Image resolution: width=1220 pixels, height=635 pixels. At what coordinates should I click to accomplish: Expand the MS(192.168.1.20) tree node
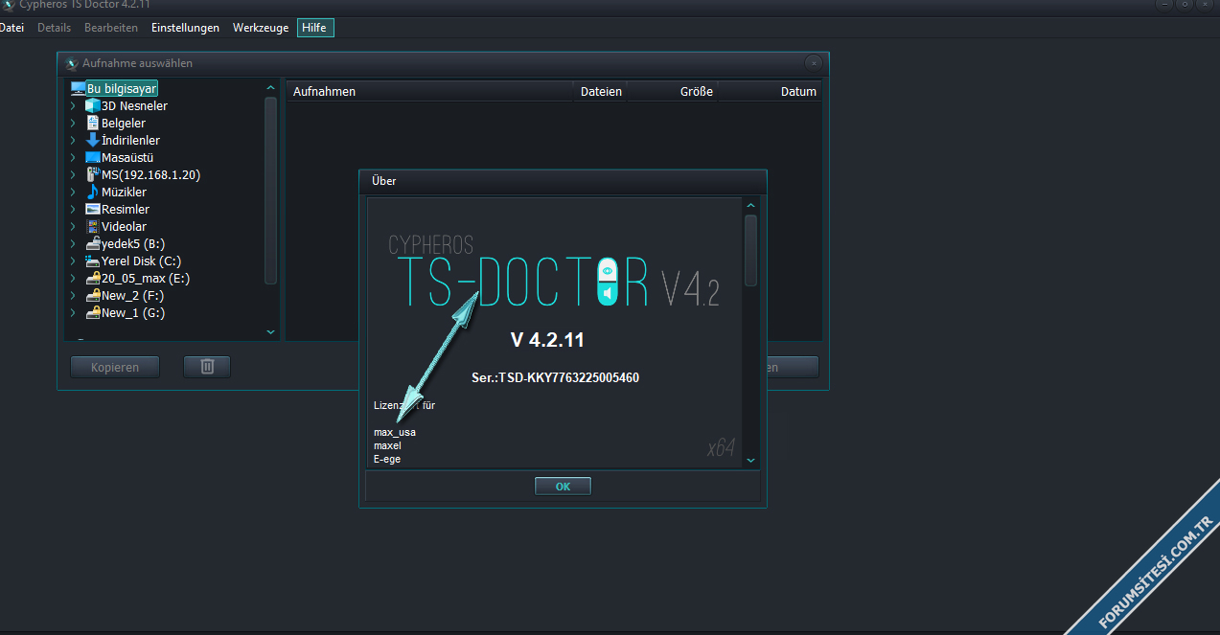[x=73, y=174]
